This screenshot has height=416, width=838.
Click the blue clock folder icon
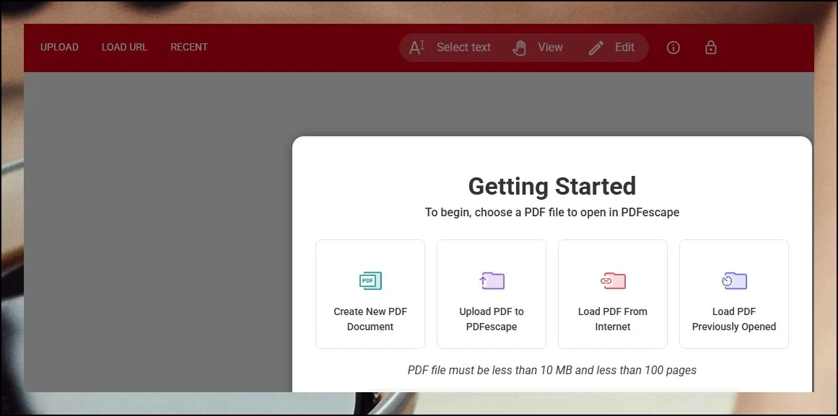[x=734, y=280]
